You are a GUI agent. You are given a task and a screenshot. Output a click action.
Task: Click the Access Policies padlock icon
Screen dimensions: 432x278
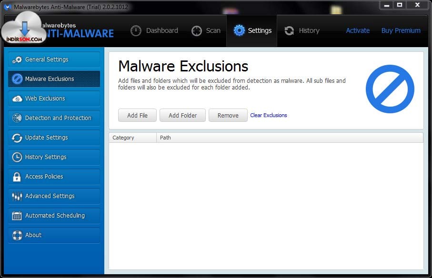(17, 177)
